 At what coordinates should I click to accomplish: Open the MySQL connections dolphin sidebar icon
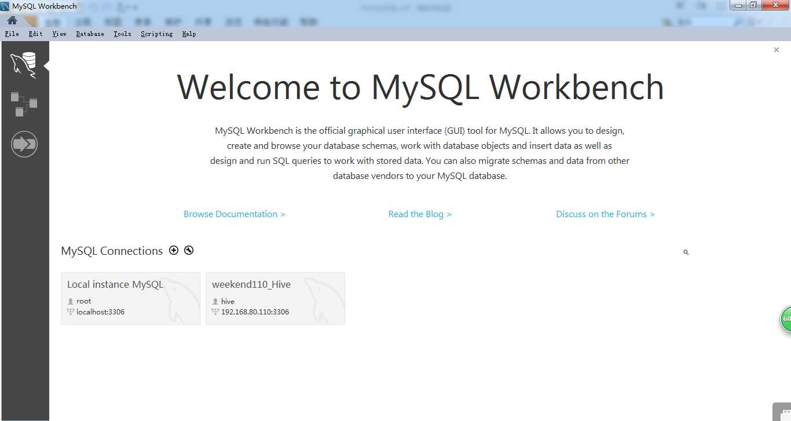24,65
